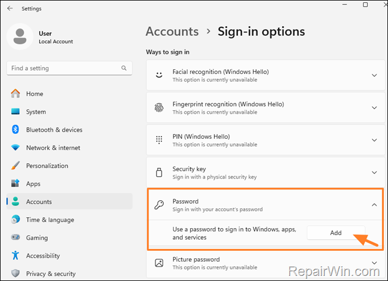388x281 pixels.
Task: Expand Fingerprint recognition chevron
Action: 374,108
